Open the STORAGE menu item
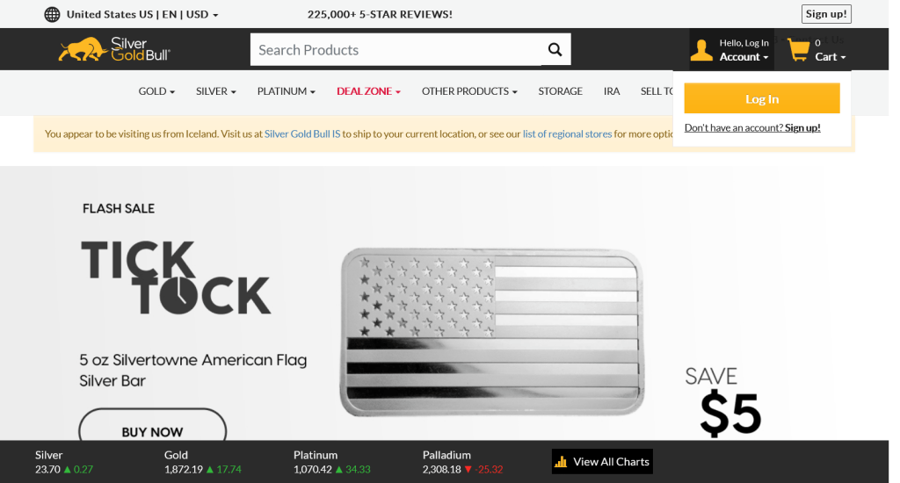The width and height of the screenshot is (900, 483). pos(560,91)
